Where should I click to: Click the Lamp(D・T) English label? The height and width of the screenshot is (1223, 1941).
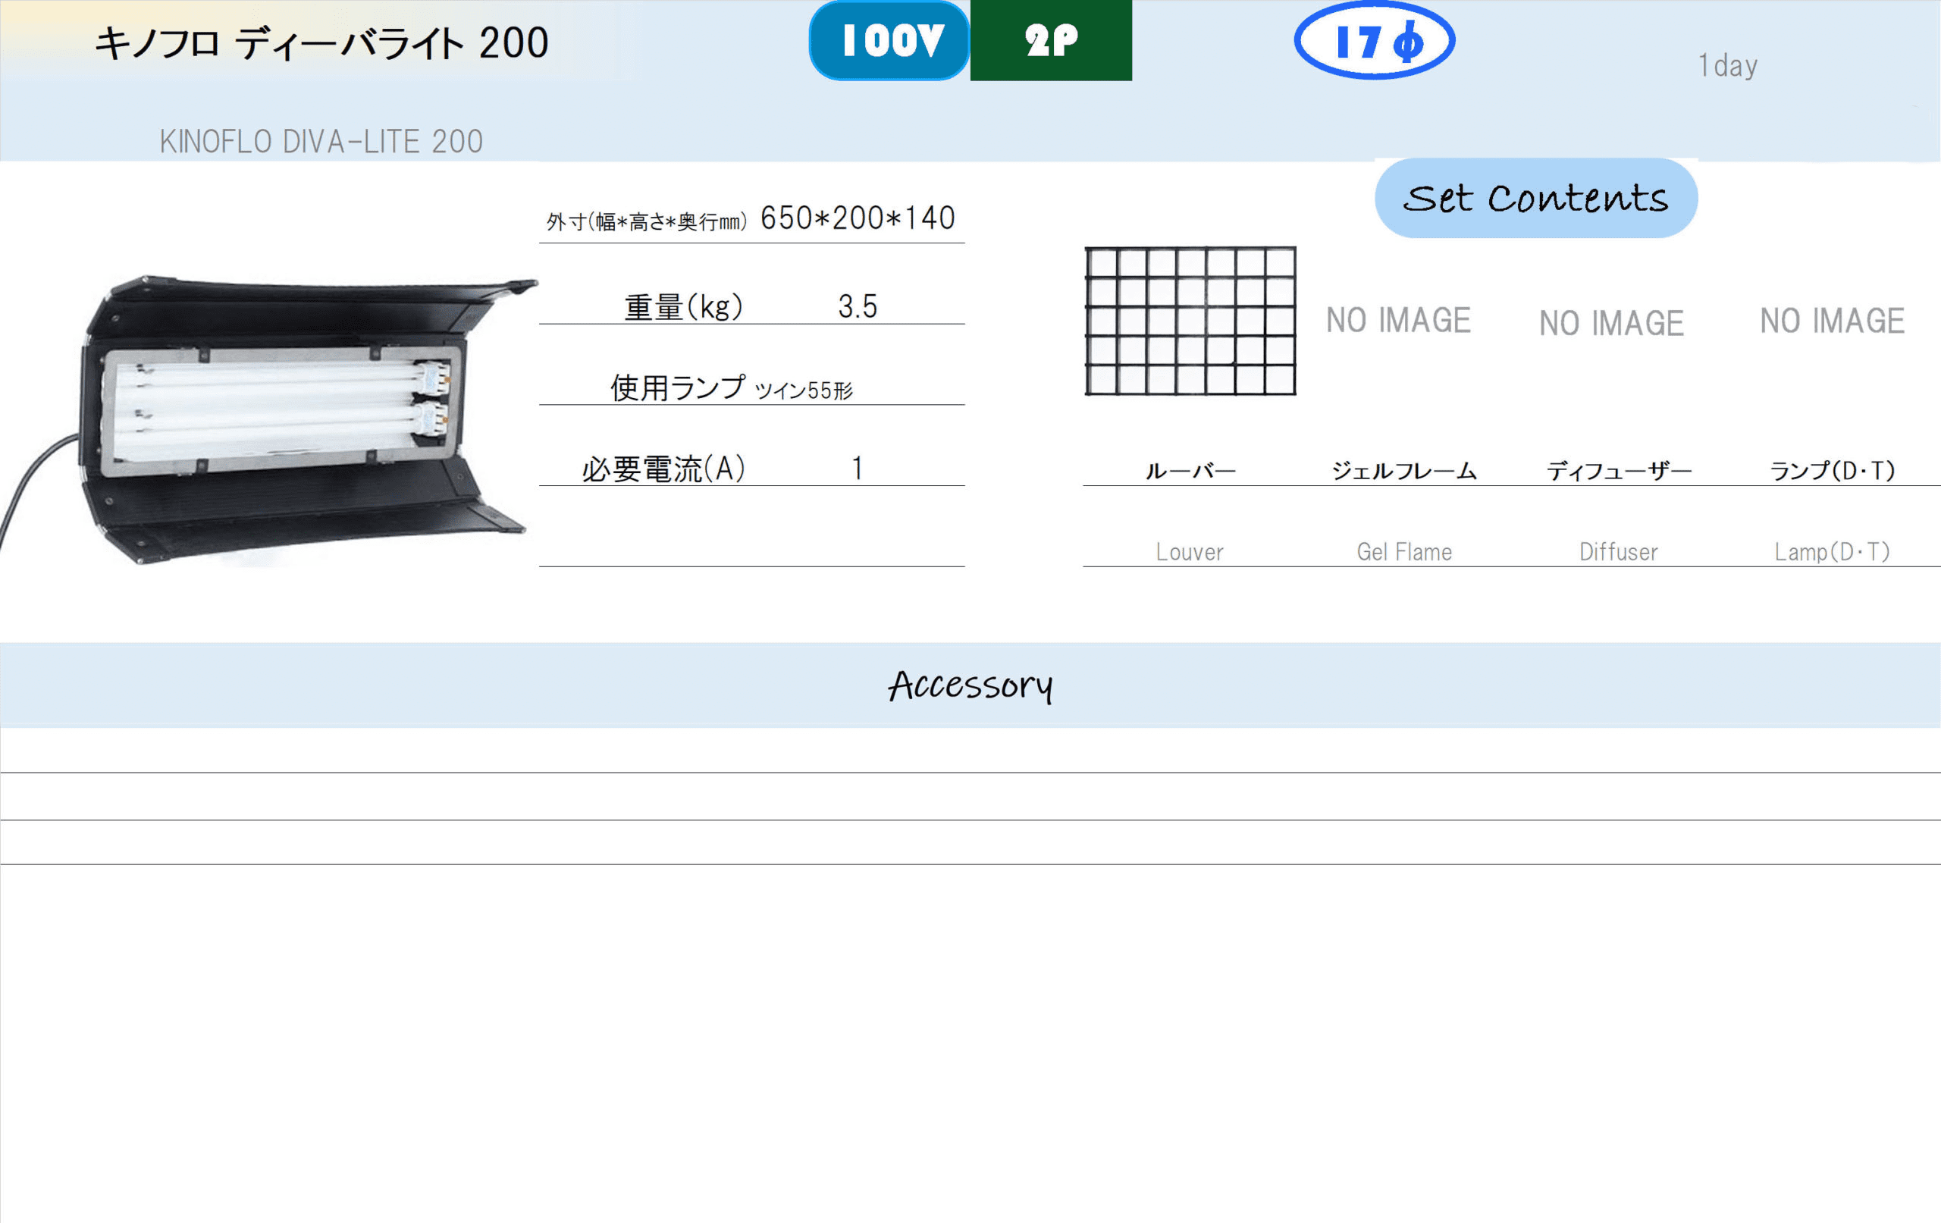1832,552
